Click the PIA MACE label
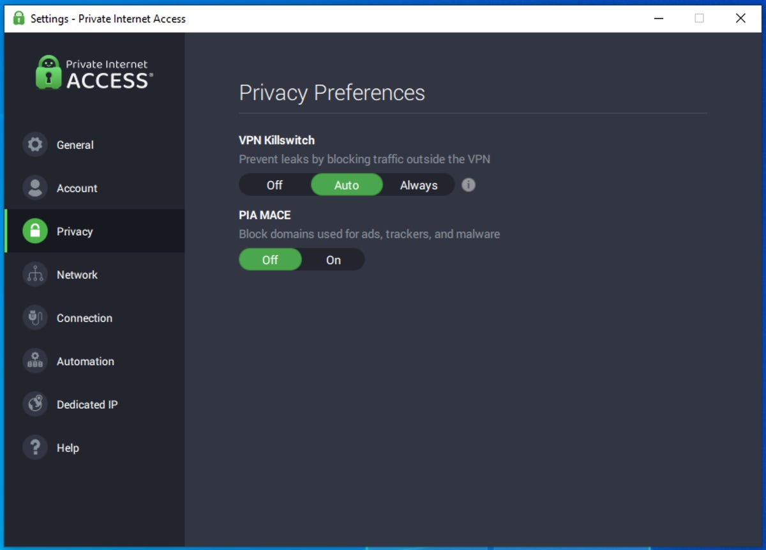 264,215
